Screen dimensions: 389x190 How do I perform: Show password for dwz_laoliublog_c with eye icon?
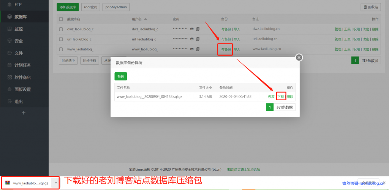pyautogui.click(x=192, y=29)
